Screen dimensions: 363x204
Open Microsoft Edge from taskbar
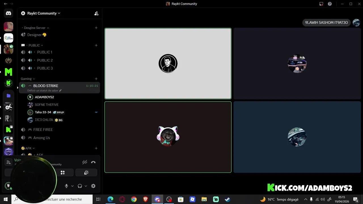[x=110, y=199]
